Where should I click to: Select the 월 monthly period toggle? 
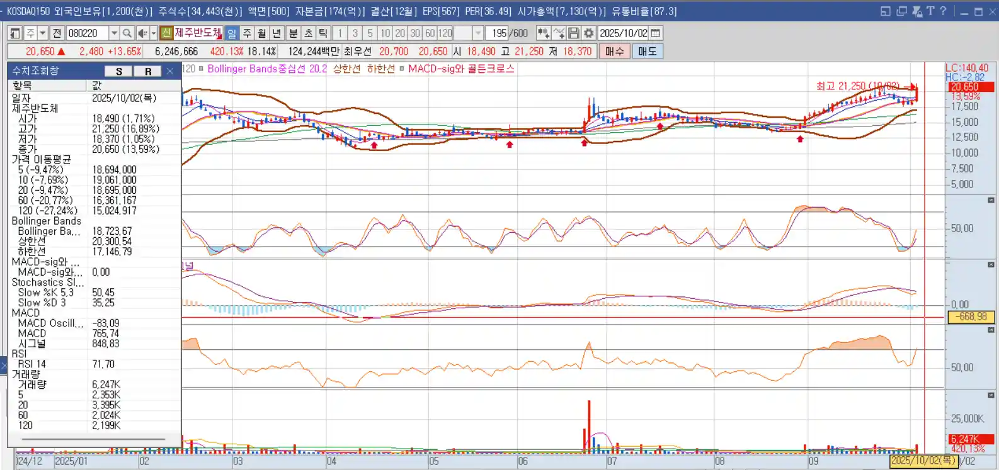261,33
